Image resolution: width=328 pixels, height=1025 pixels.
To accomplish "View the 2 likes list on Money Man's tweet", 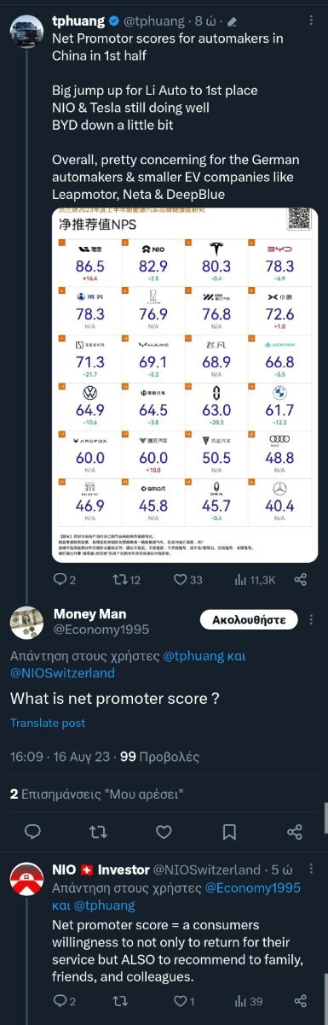I will (96, 794).
